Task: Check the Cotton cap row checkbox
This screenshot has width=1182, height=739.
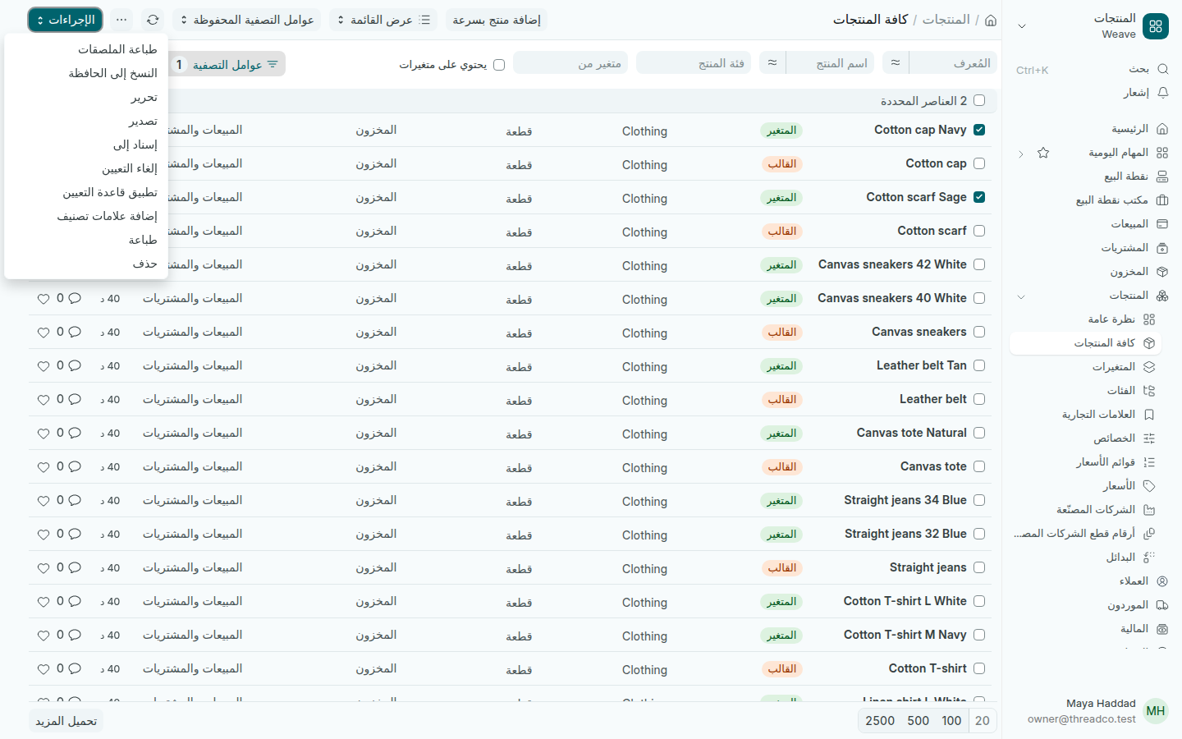Action: click(979, 163)
